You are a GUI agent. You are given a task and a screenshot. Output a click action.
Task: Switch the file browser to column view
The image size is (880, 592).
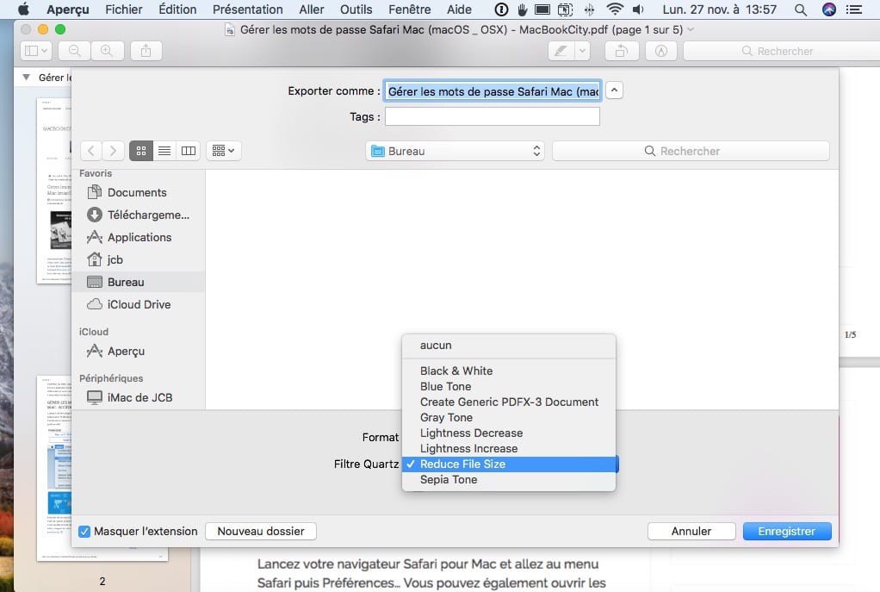pyautogui.click(x=189, y=150)
